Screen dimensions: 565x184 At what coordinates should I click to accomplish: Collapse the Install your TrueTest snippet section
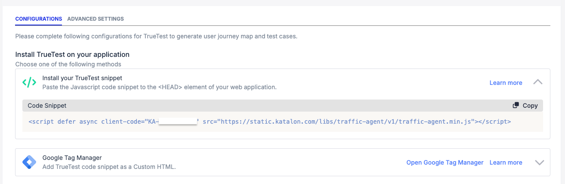pos(537,82)
